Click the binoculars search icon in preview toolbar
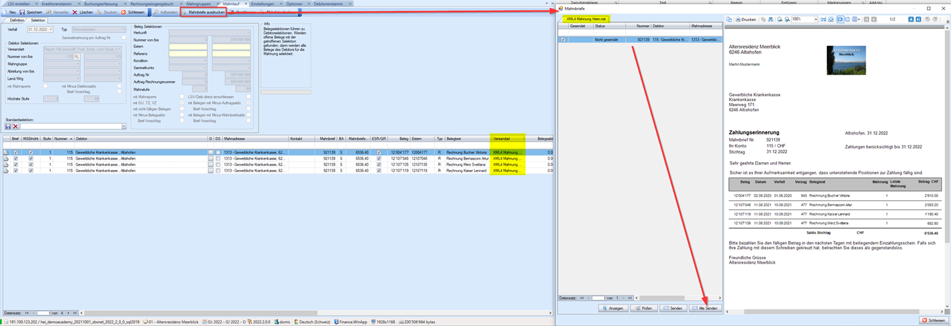 pyautogui.click(x=771, y=19)
